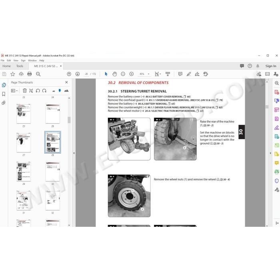Open the zoom level dropdown arrow

[148, 74]
